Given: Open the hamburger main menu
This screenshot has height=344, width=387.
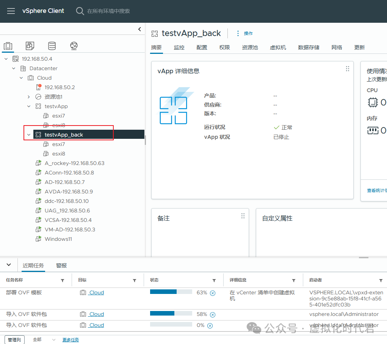Looking at the screenshot, I should click(x=11, y=11).
